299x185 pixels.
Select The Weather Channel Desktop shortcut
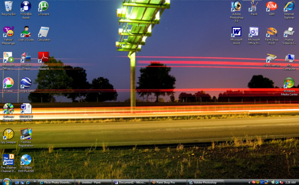[8, 163]
